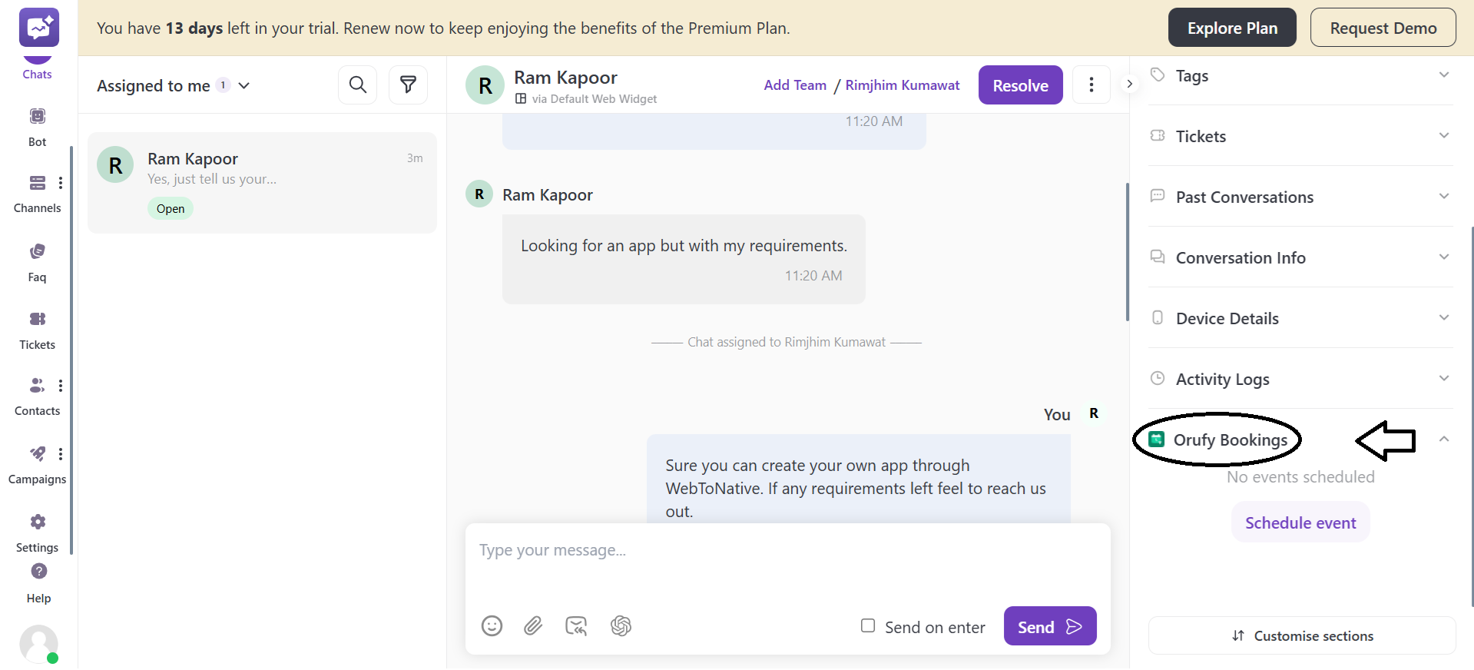Open Settings in left sidebar

pyautogui.click(x=37, y=532)
